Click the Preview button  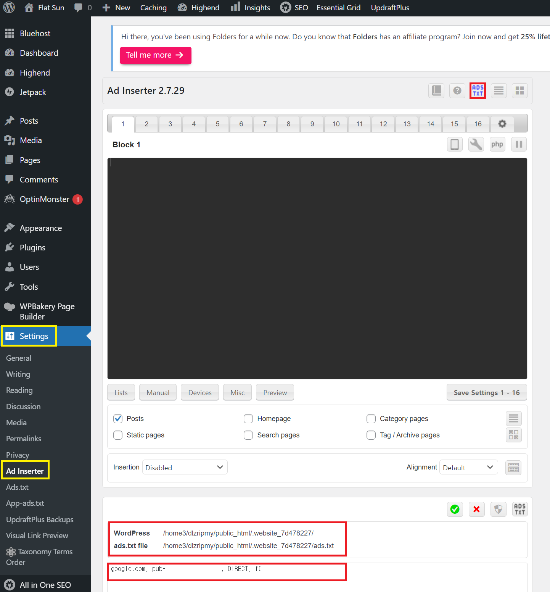click(x=275, y=392)
